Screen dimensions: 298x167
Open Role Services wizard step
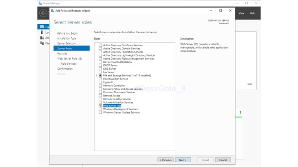coord(69,64)
